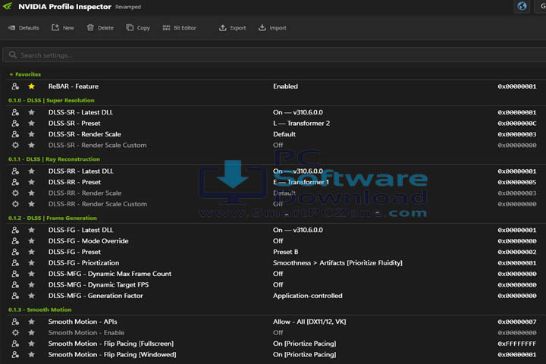Collapse the DLSS Ray Reconstruction section header
546x364 pixels.
[x=54, y=159]
